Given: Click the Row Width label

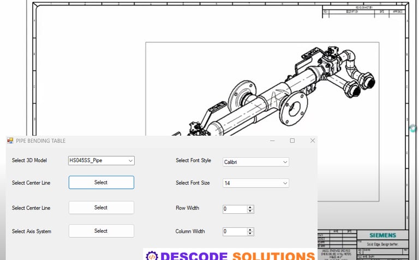Looking at the screenshot, I should 187,208.
